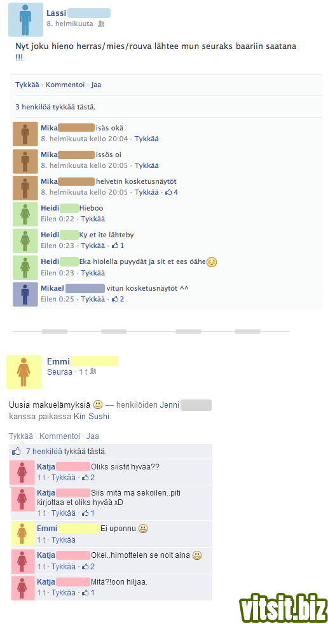
Task: Click Mikael's dark blue avatar icon
Action: (25, 295)
